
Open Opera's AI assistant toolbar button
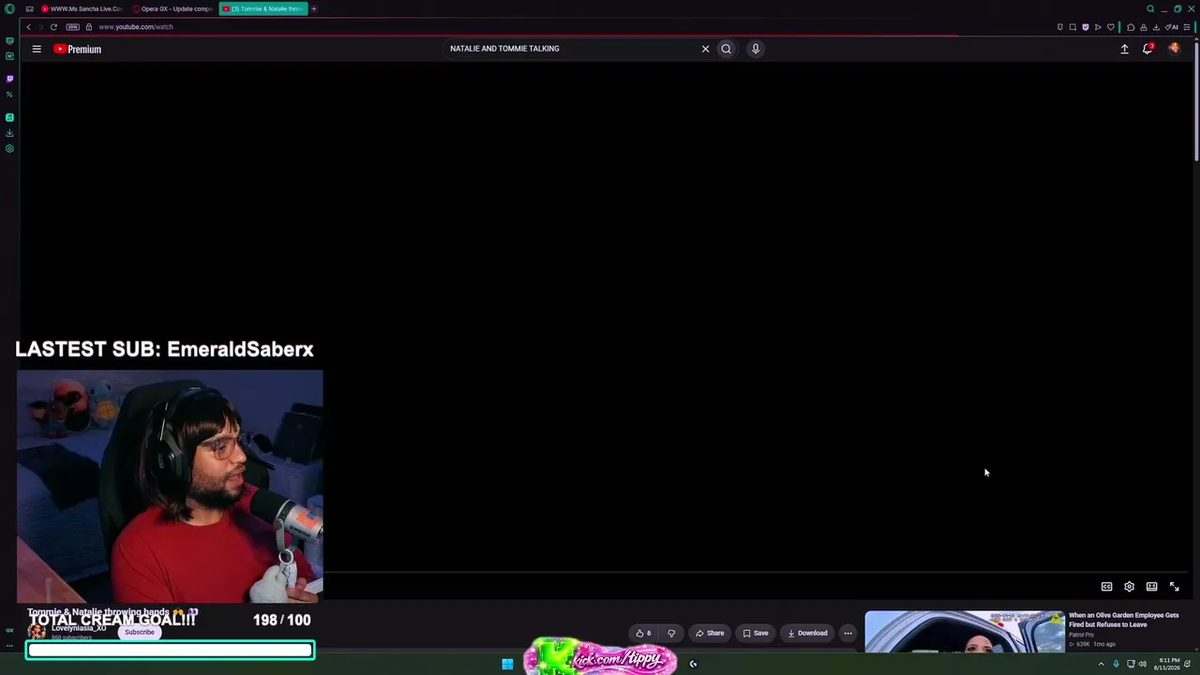(x=1172, y=27)
